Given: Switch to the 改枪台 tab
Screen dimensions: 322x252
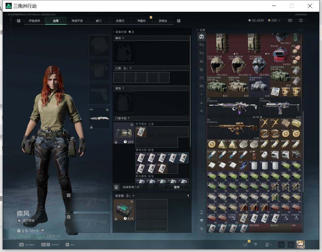Looking at the screenshot, I should [163, 21].
